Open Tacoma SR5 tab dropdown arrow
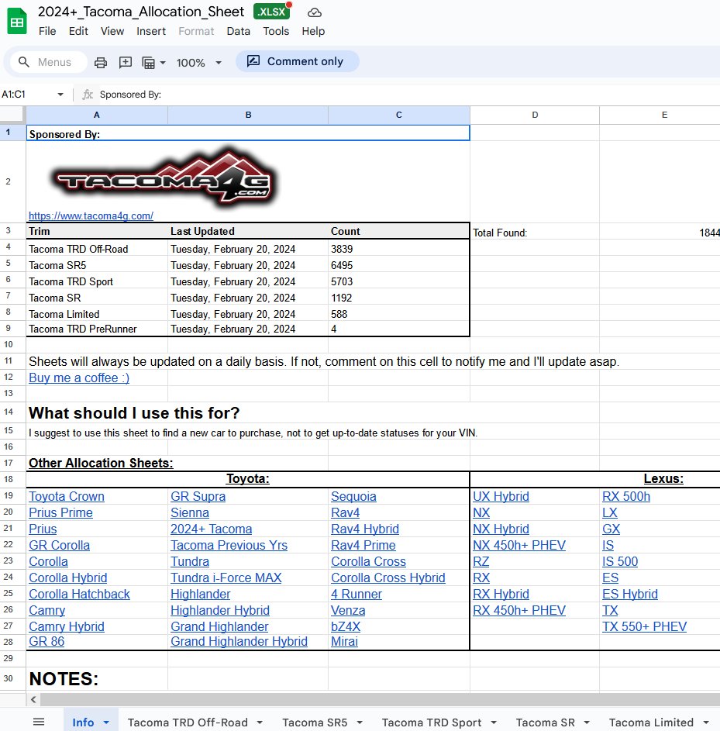720x731 pixels. [x=360, y=722]
